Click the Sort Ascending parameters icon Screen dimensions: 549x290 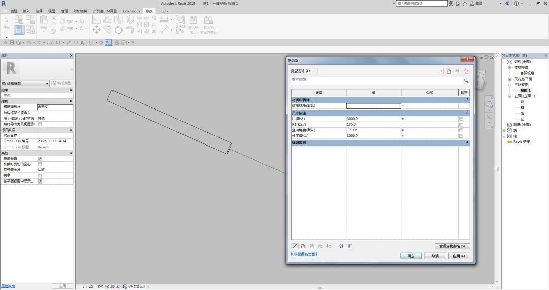click(342, 246)
